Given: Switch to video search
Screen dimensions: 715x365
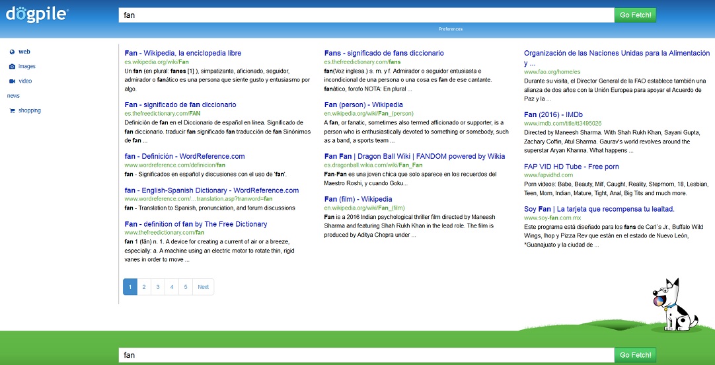Looking at the screenshot, I should [x=25, y=81].
